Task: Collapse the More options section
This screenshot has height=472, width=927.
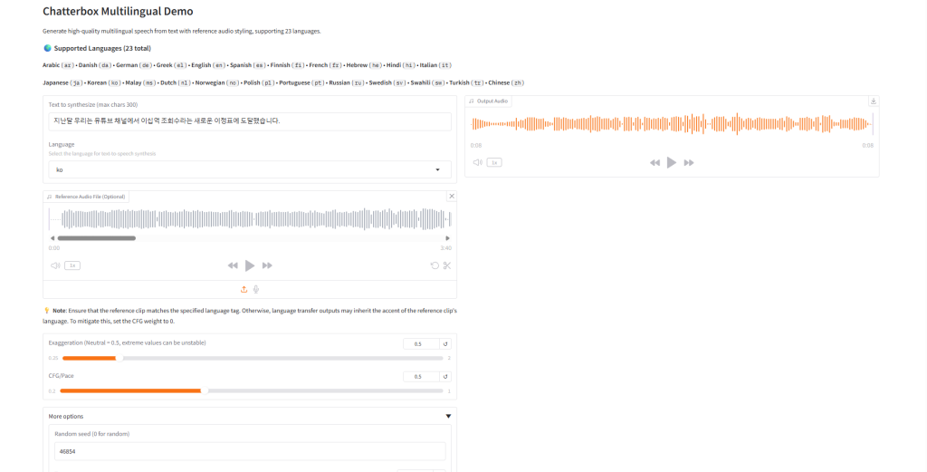Action: point(447,417)
